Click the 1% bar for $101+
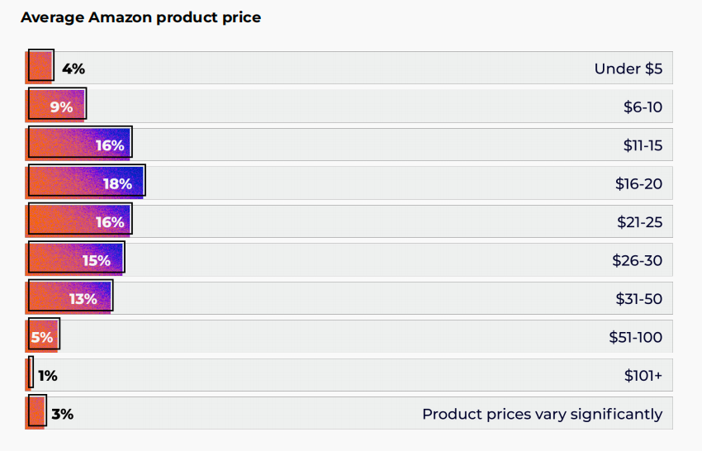The image size is (702, 451). coord(31,375)
